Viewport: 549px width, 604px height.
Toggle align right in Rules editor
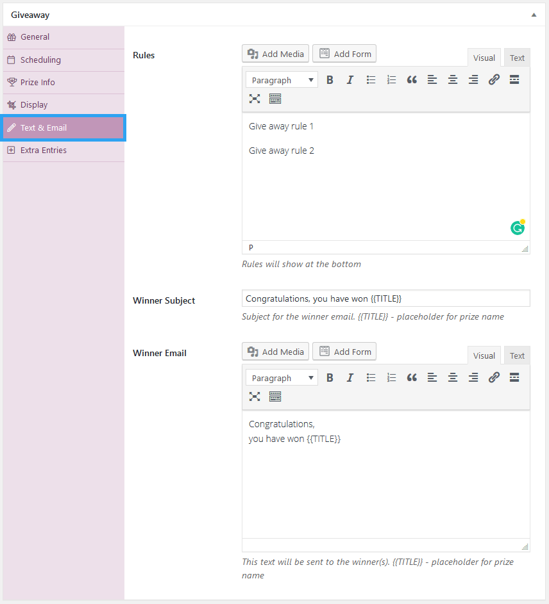(x=473, y=80)
